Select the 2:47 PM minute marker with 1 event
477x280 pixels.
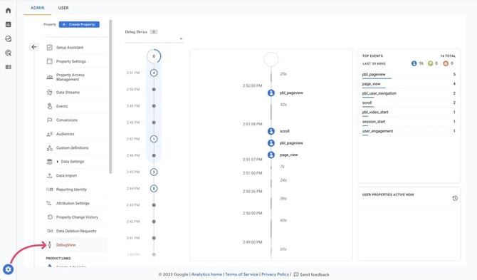click(x=154, y=139)
